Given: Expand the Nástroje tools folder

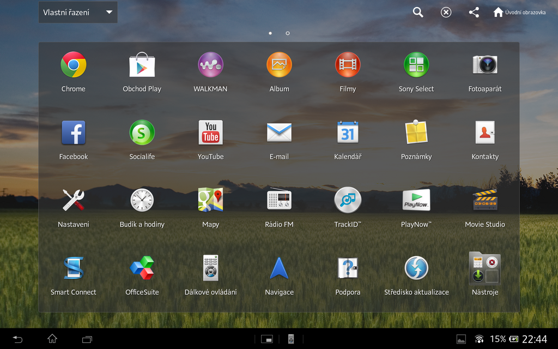Looking at the screenshot, I should point(485,268).
